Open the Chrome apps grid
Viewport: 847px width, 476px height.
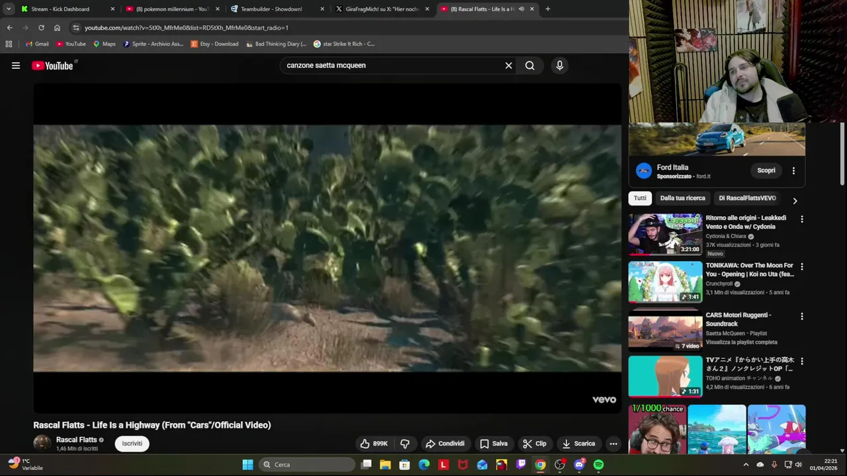[9, 44]
